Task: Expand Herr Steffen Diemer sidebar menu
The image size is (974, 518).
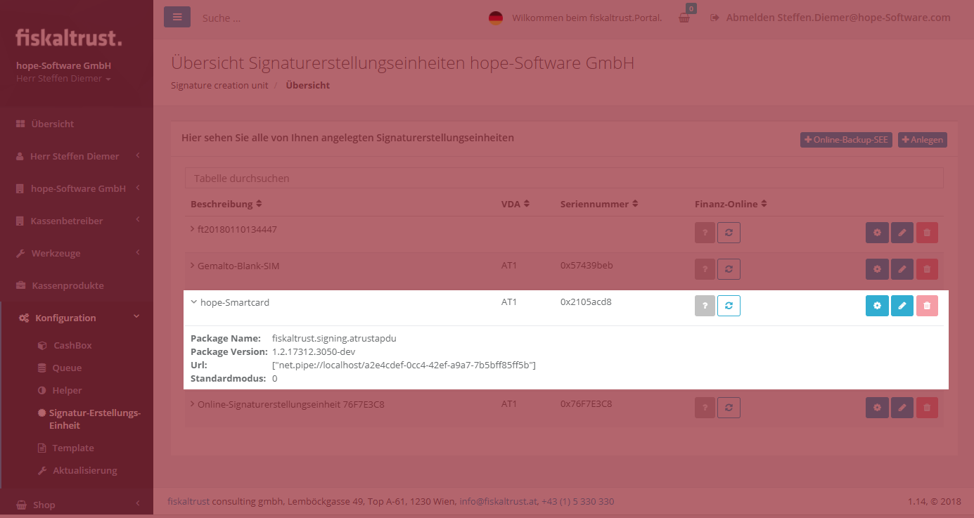Action: (x=77, y=156)
